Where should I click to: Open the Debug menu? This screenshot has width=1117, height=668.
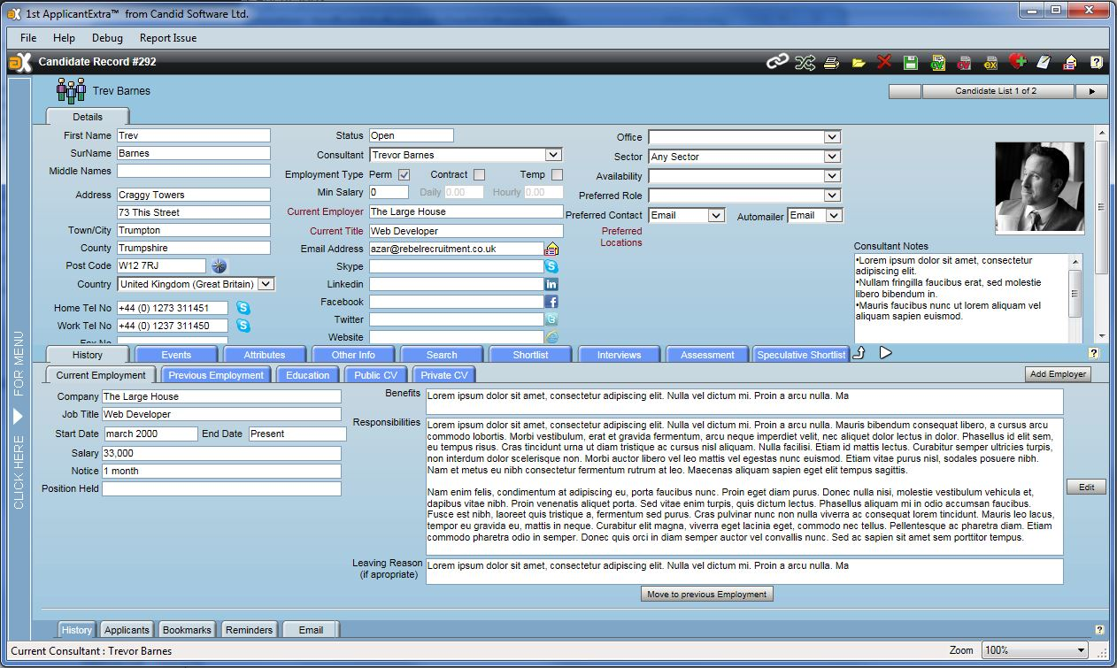(107, 38)
